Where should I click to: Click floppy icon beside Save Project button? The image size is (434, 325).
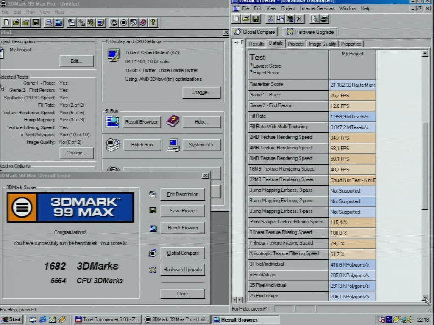point(153,211)
